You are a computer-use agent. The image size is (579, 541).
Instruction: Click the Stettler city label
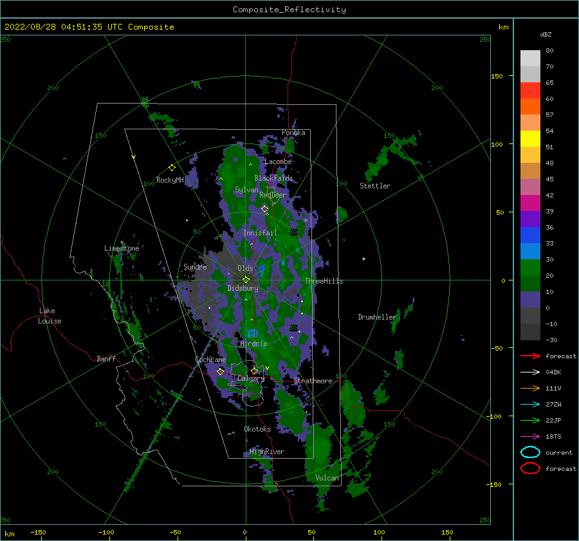pos(375,186)
